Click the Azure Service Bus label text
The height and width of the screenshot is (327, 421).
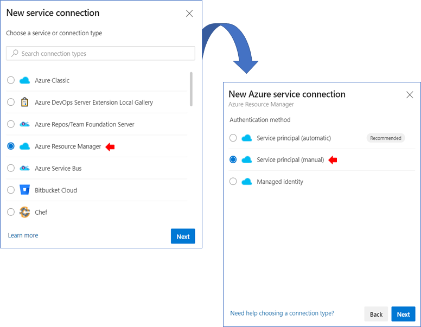tap(58, 168)
